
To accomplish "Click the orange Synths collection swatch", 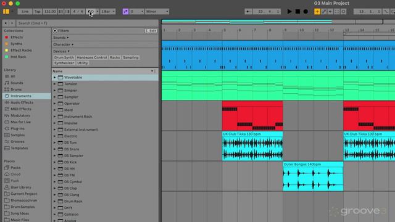I will tap(7, 44).
